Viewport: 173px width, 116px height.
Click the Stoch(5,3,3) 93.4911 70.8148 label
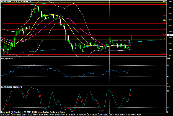tap(11, 87)
